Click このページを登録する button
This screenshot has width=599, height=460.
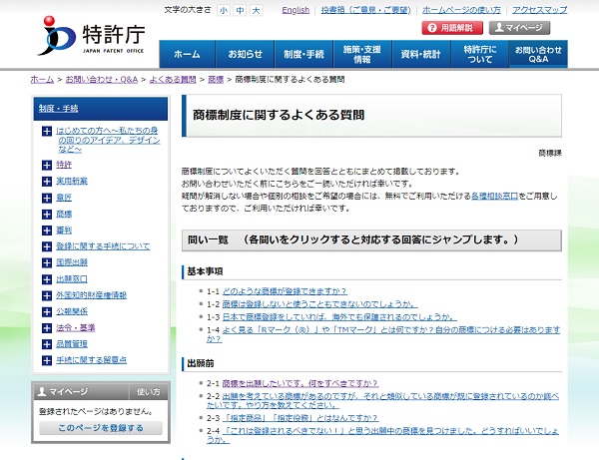(101, 428)
